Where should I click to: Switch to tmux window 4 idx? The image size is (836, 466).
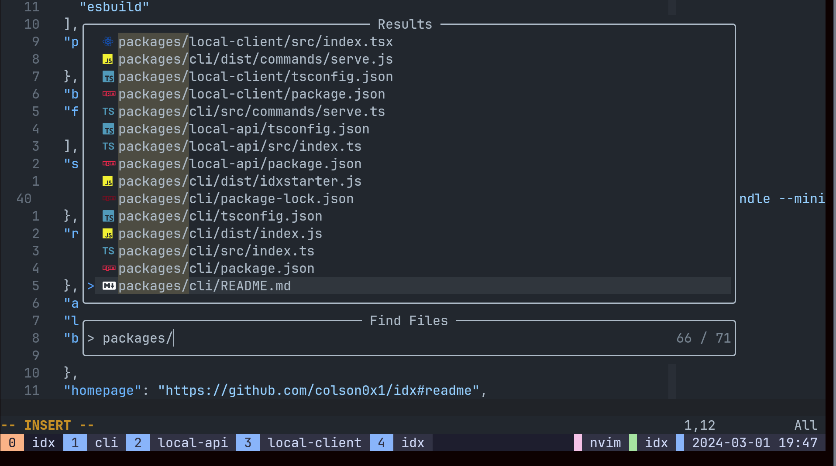pyautogui.click(x=401, y=443)
